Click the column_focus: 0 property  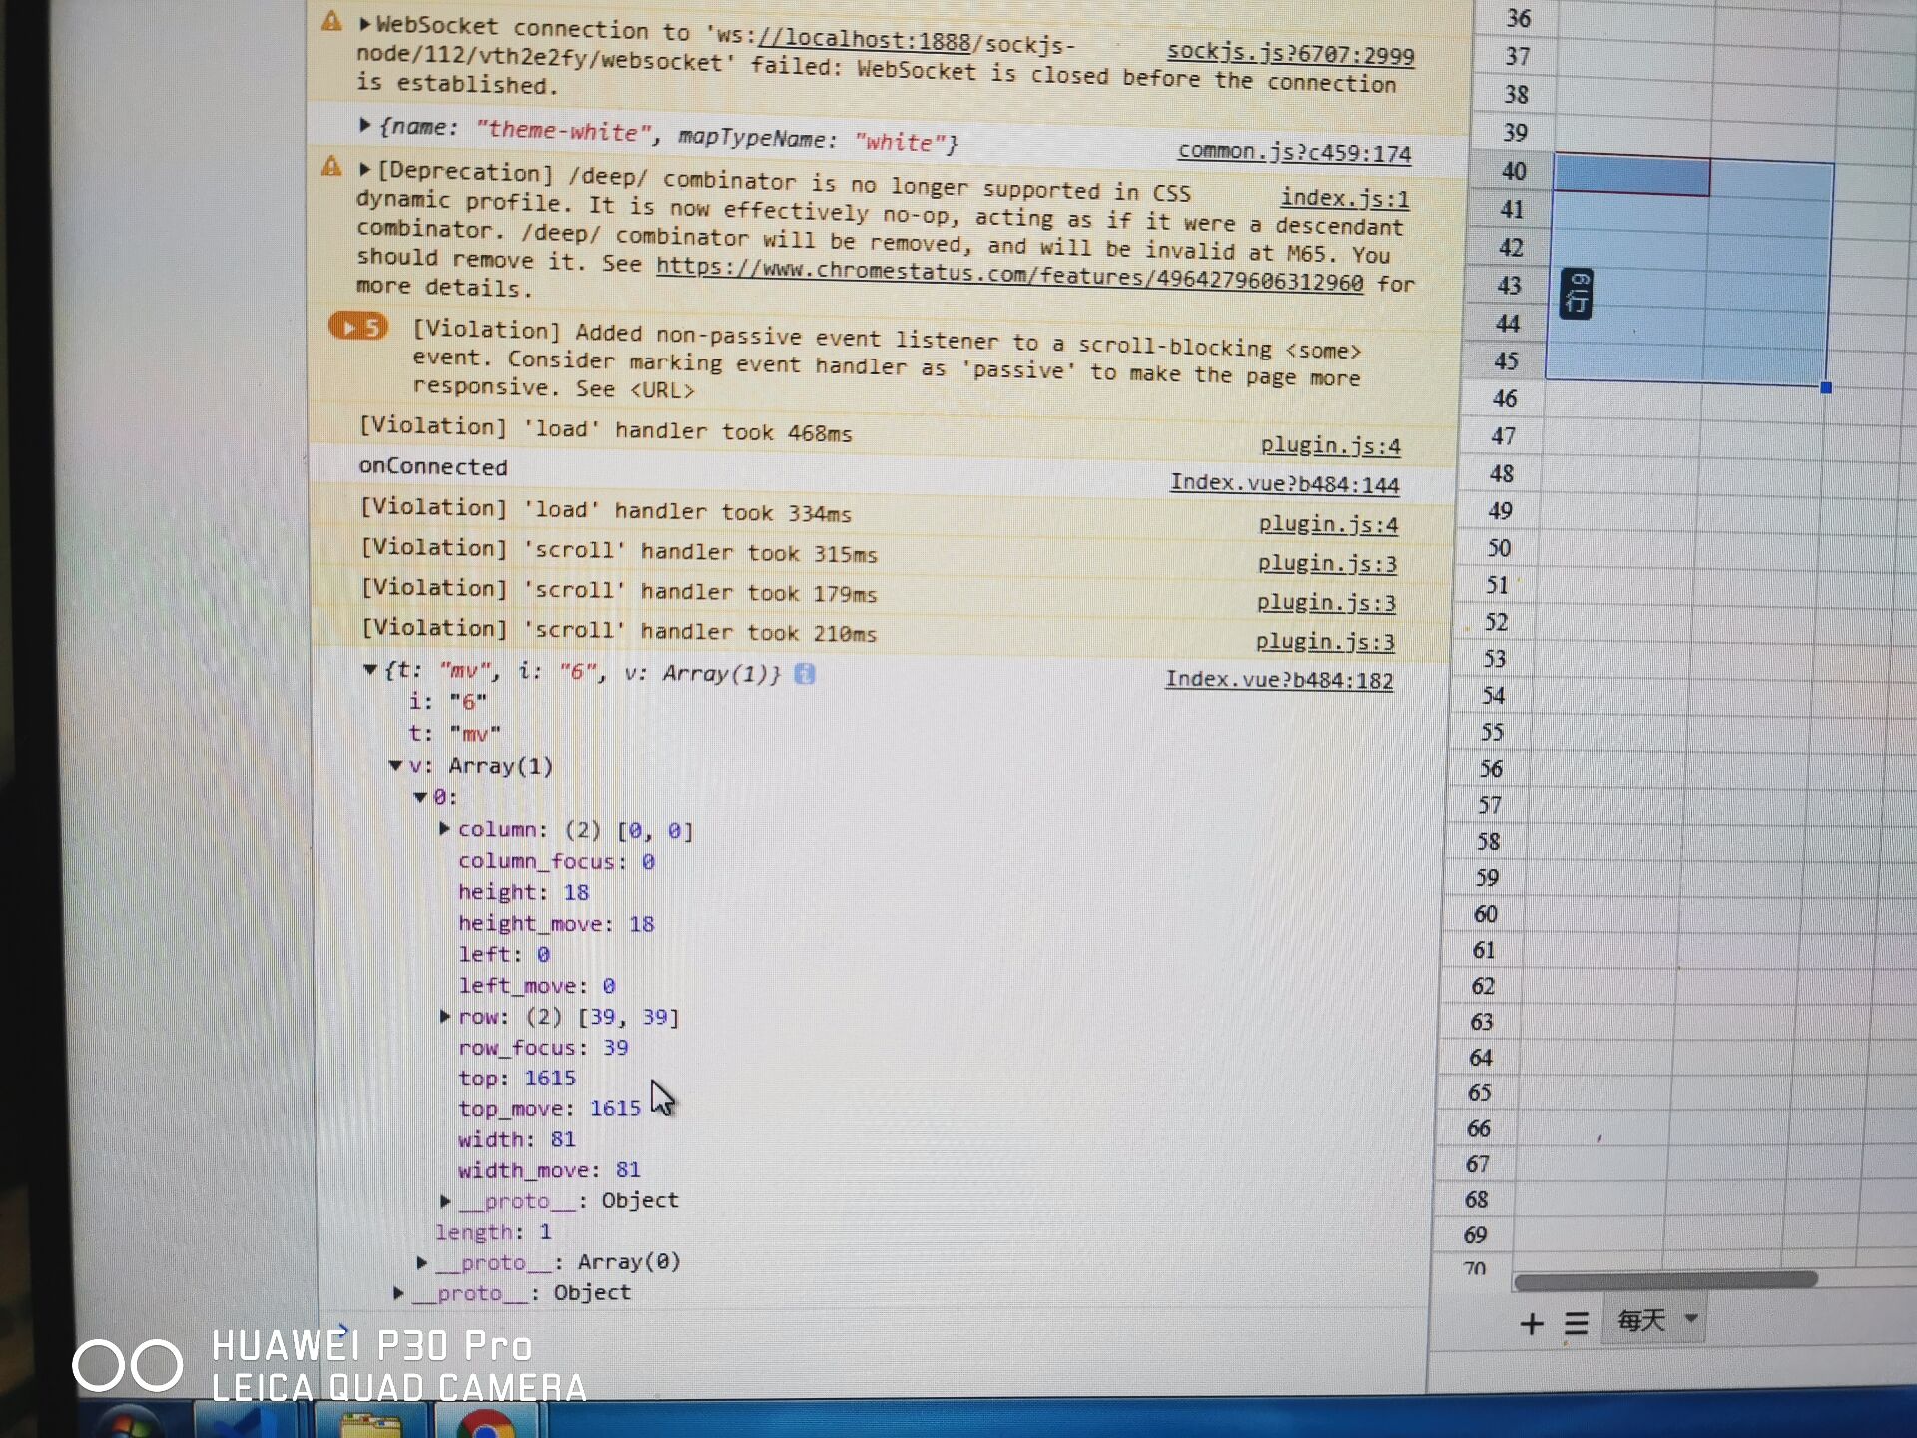click(x=556, y=861)
